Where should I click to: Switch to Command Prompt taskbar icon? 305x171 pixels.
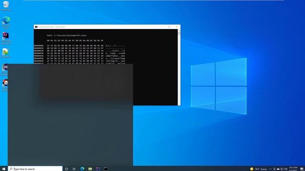coord(106,169)
